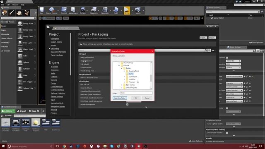265x149 pixels.
Task: Collapse the Packaging settings section
Action: (x=79, y=82)
